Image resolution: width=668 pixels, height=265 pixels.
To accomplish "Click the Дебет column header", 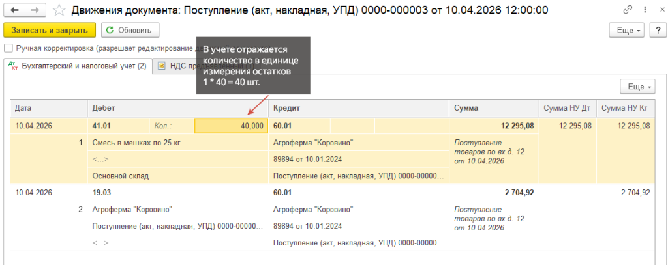I will click(x=178, y=109).
